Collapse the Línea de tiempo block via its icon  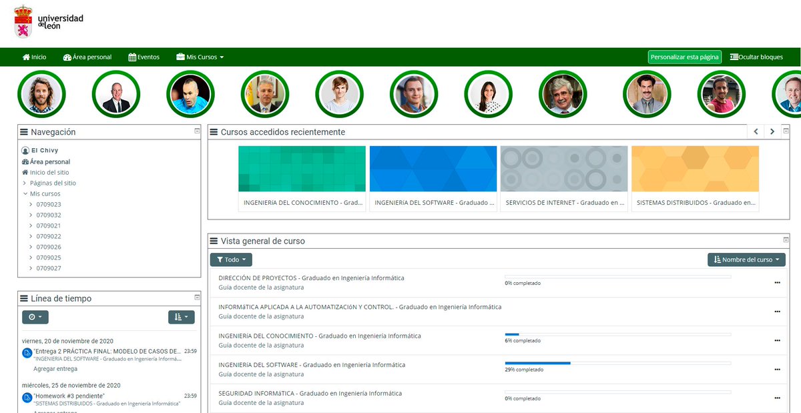(x=197, y=297)
